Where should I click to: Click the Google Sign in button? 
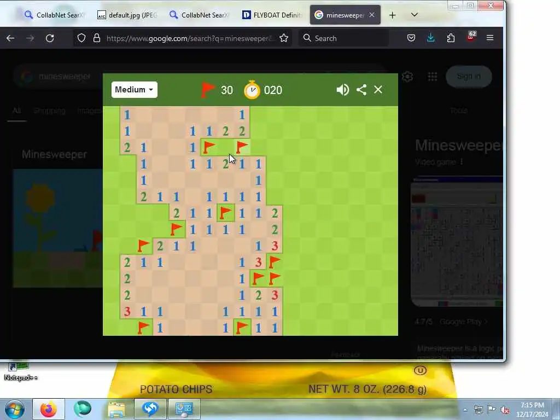click(x=469, y=77)
